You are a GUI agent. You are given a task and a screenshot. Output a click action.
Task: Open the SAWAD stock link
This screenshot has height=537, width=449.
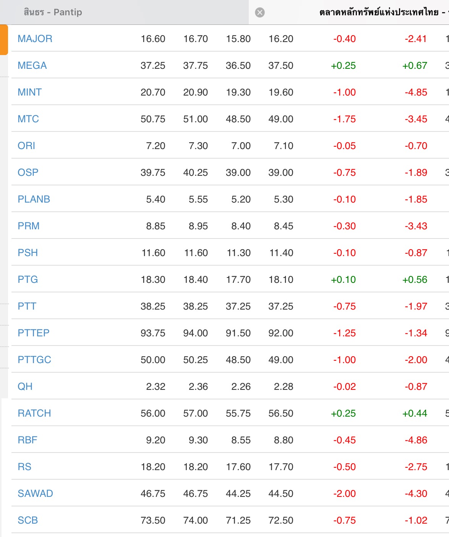pos(35,493)
